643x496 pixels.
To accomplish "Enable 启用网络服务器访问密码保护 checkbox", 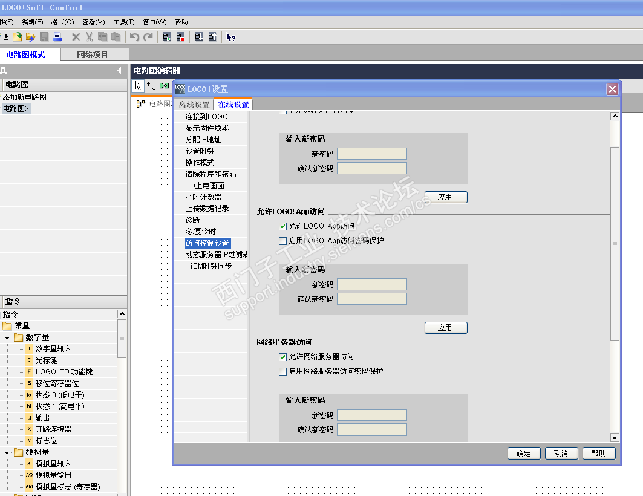I will click(282, 371).
